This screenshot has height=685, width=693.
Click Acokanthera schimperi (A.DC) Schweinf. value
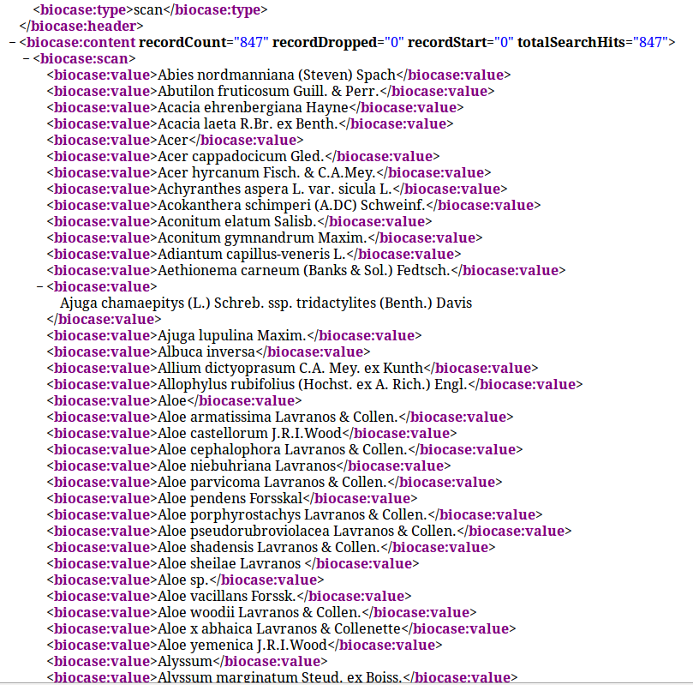(x=294, y=206)
